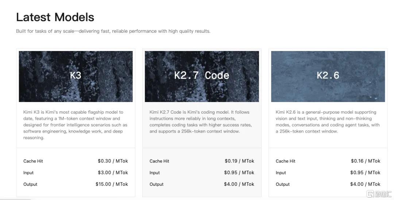
Task: Select the Kimi K2.6 description text
Action: click(327, 122)
